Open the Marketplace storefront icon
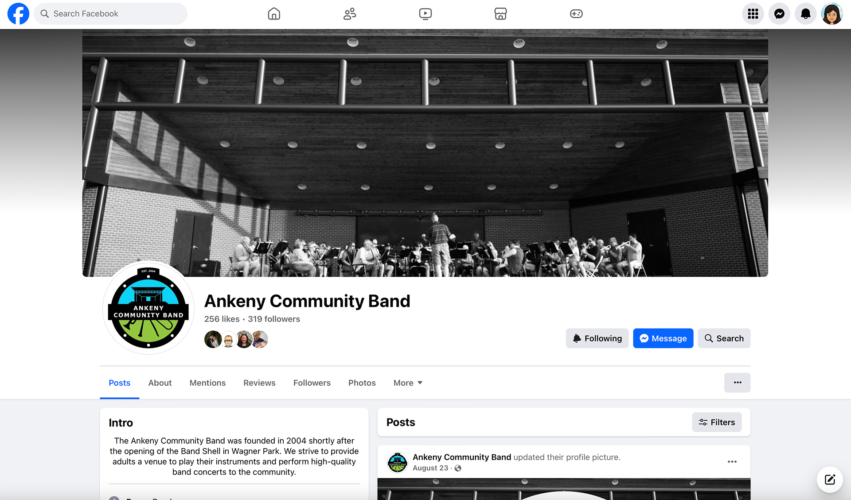The height and width of the screenshot is (500, 851). coord(500,14)
